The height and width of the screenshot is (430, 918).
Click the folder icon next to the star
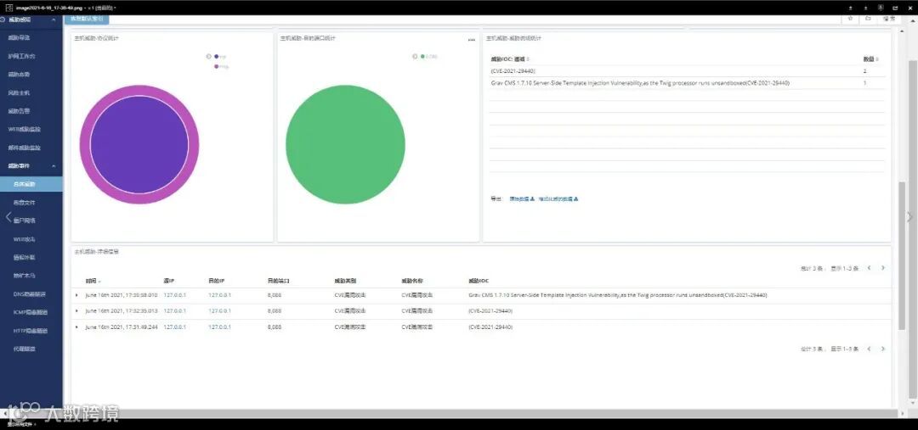(868, 19)
